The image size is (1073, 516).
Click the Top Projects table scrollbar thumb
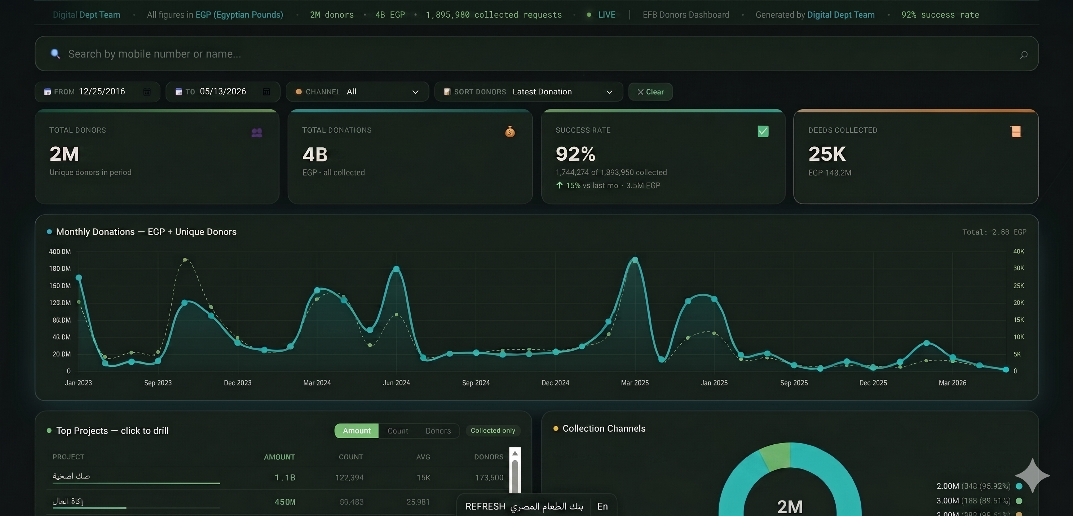click(515, 476)
